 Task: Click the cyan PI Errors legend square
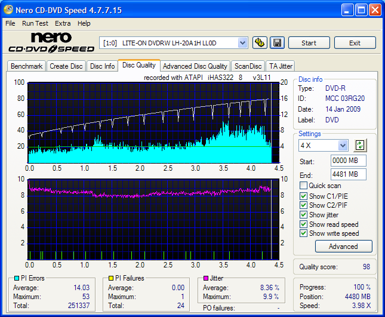point(16,278)
